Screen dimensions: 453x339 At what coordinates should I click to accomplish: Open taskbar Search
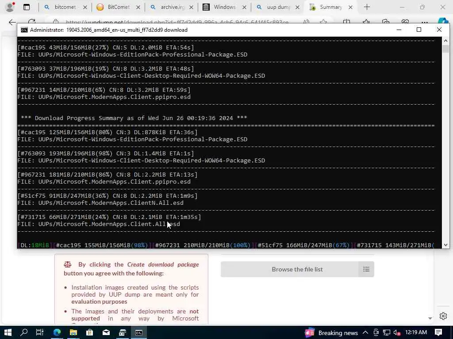coord(24,333)
